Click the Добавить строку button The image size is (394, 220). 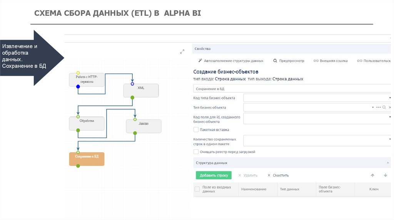click(214, 175)
